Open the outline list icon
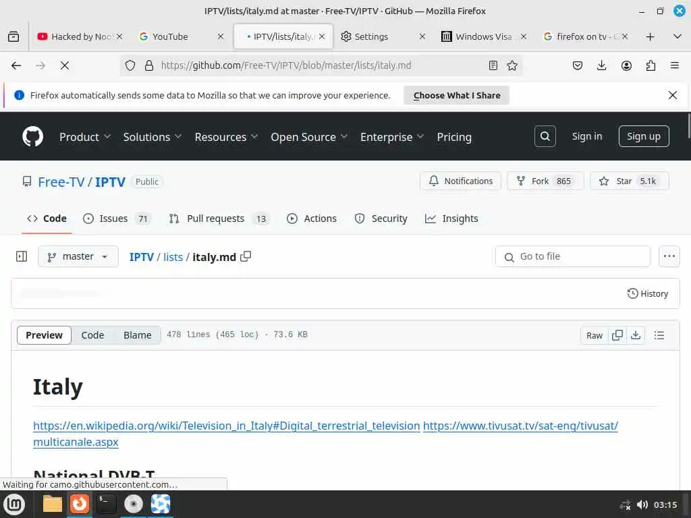The height and width of the screenshot is (518, 691). click(x=659, y=335)
